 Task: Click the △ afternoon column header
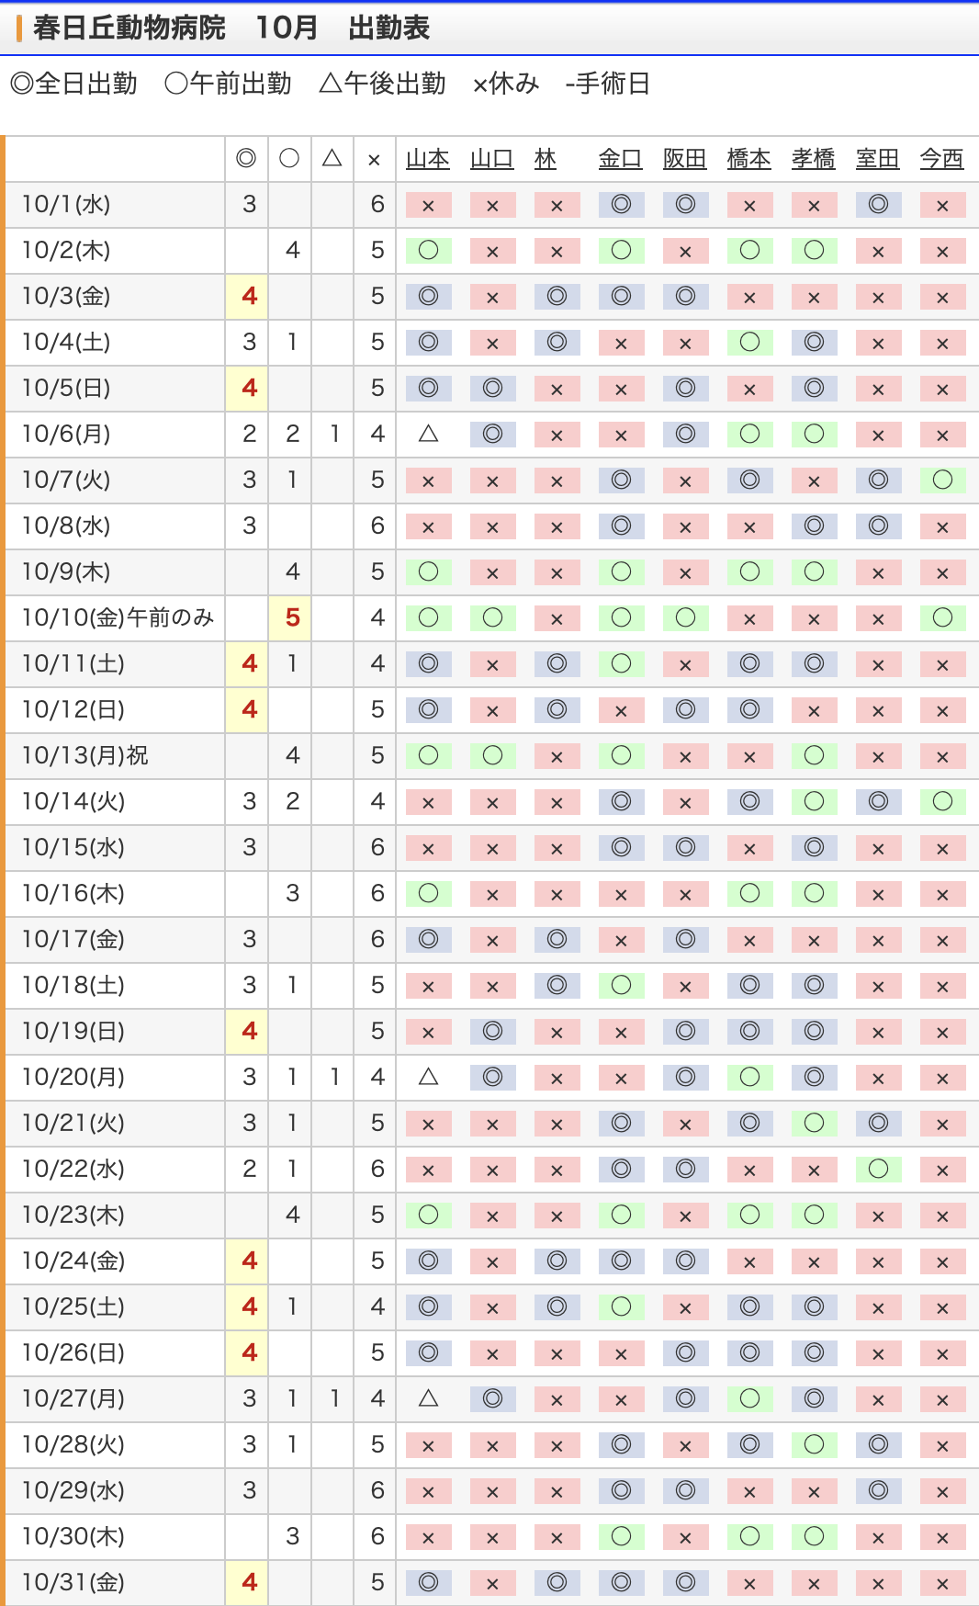pos(332,159)
